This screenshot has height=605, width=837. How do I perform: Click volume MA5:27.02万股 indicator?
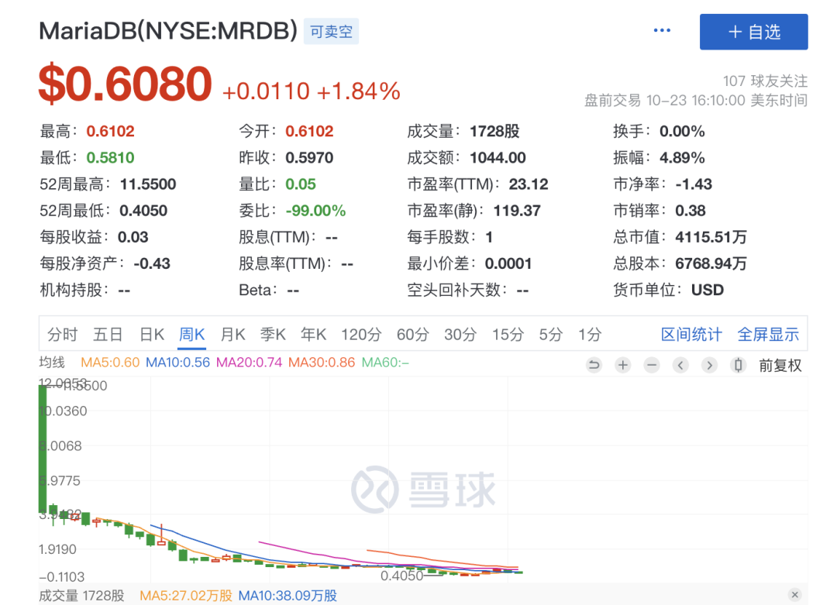[186, 596]
